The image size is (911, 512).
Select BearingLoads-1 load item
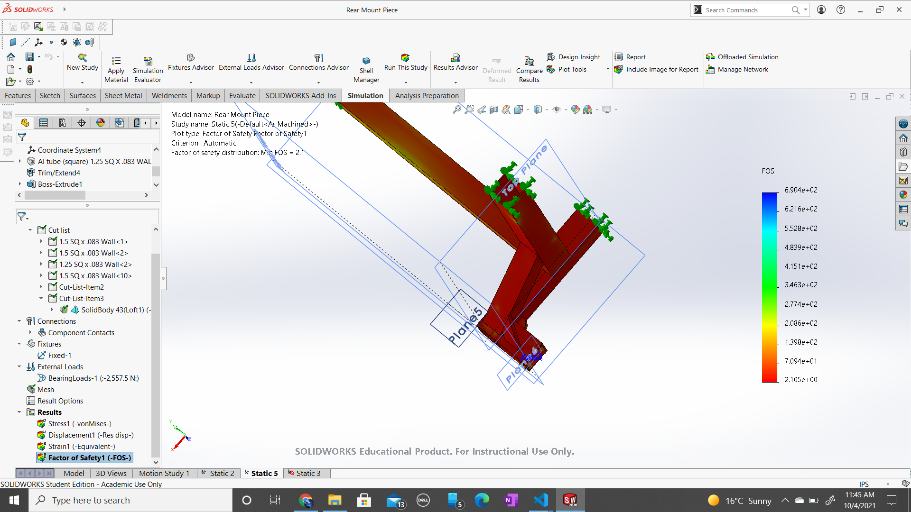(x=88, y=378)
